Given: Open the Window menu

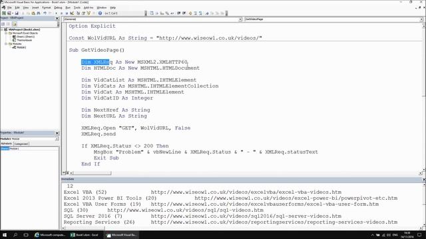Looking at the screenshot, I should click(x=102, y=7).
